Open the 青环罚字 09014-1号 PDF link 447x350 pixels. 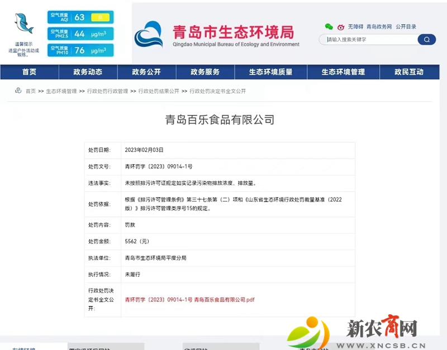(189, 300)
